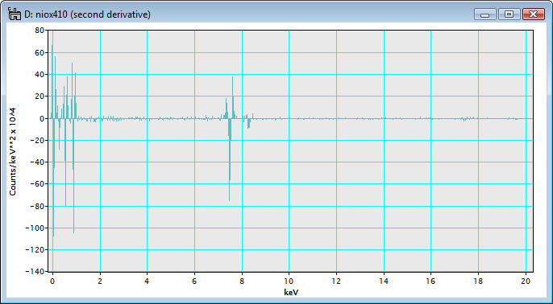The height and width of the screenshot is (304, 553).
Task: Click the negative peak near 0.55 keV reaching -80
Action: pyautogui.click(x=65, y=162)
